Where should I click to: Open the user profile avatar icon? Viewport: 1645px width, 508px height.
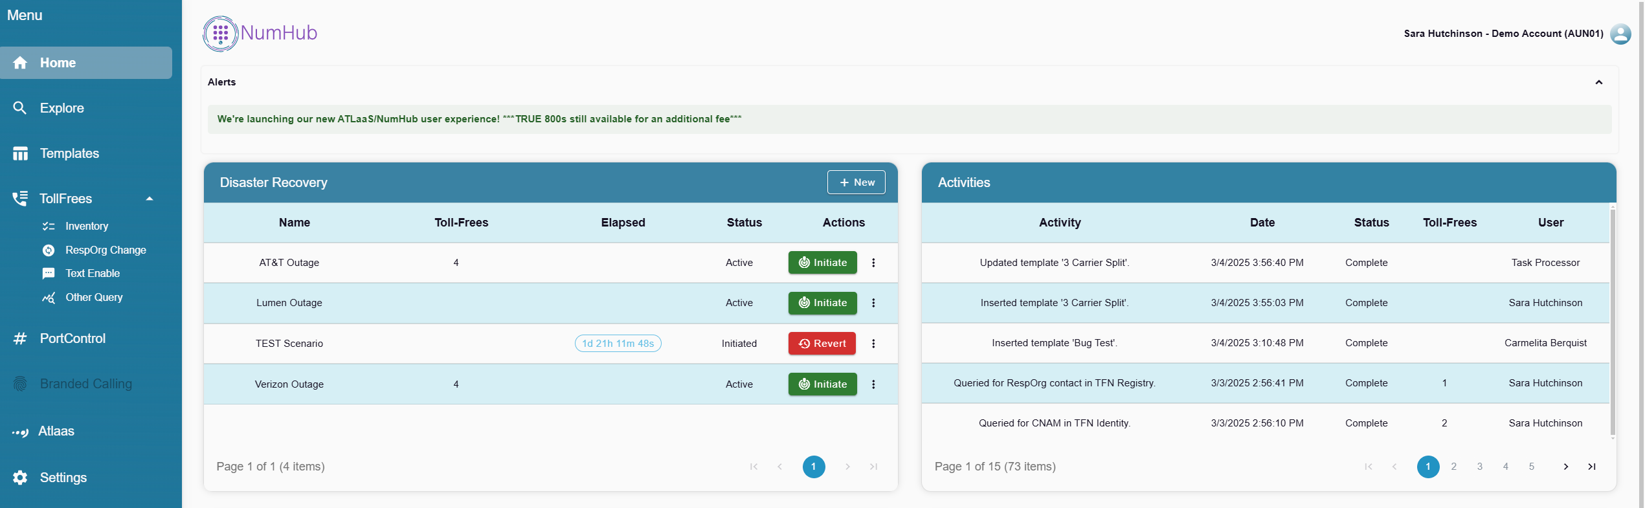click(1620, 34)
